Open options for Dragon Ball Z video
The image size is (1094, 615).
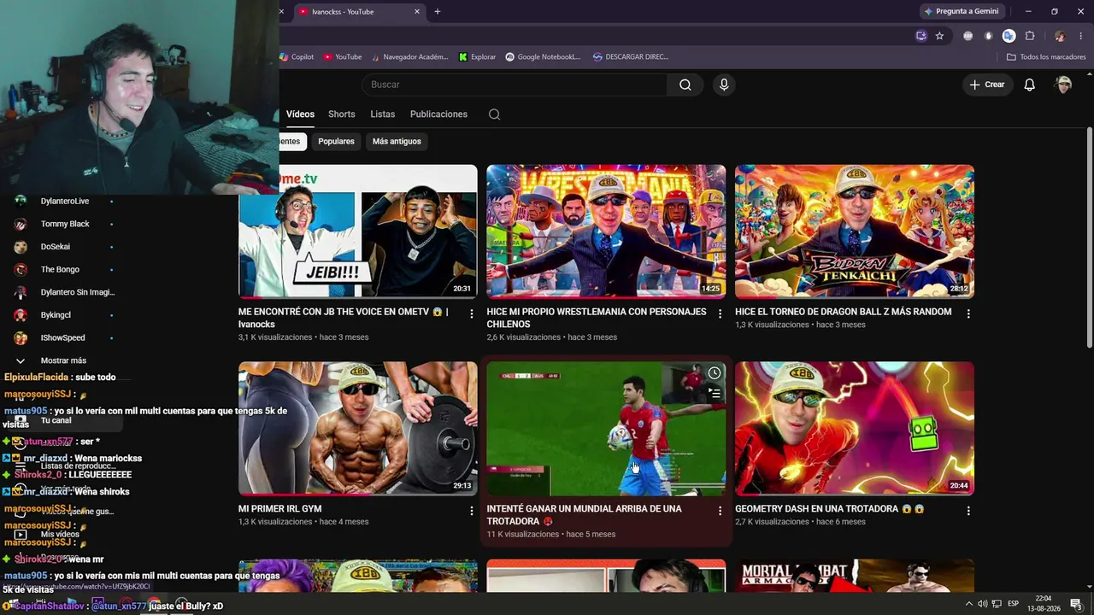[x=968, y=313]
